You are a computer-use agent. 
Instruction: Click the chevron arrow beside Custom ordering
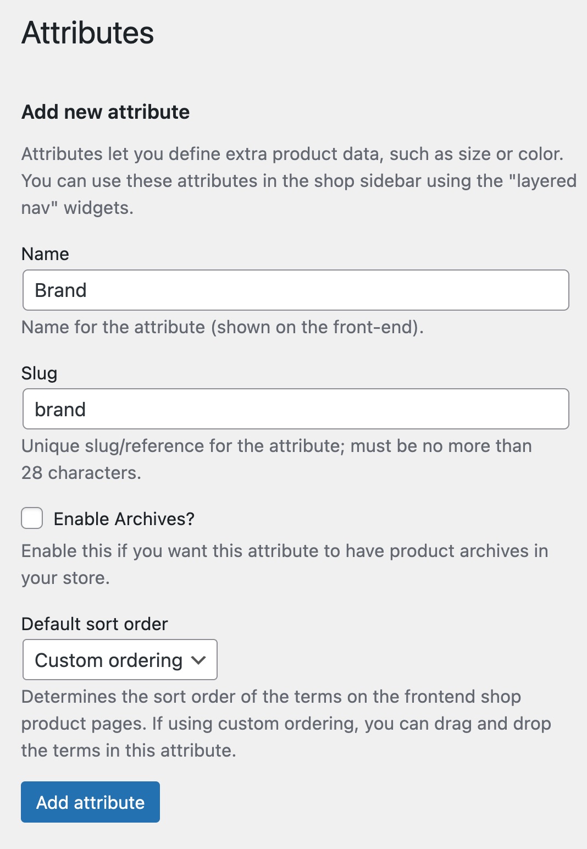[198, 660]
